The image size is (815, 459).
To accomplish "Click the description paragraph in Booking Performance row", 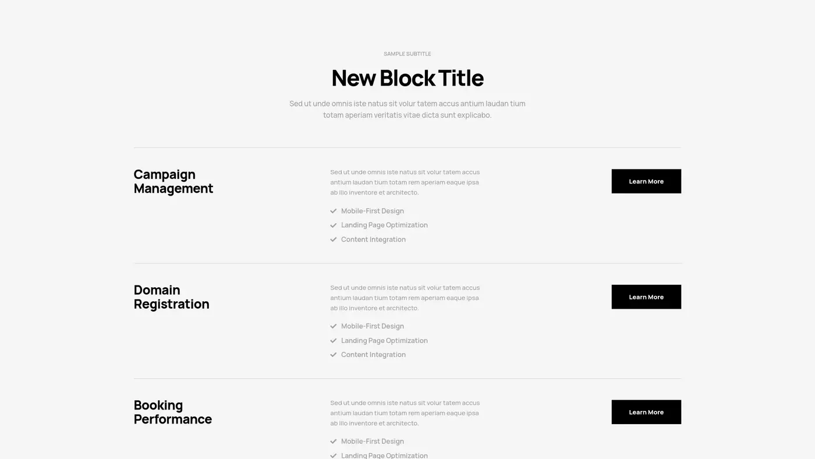I will 405,413.
